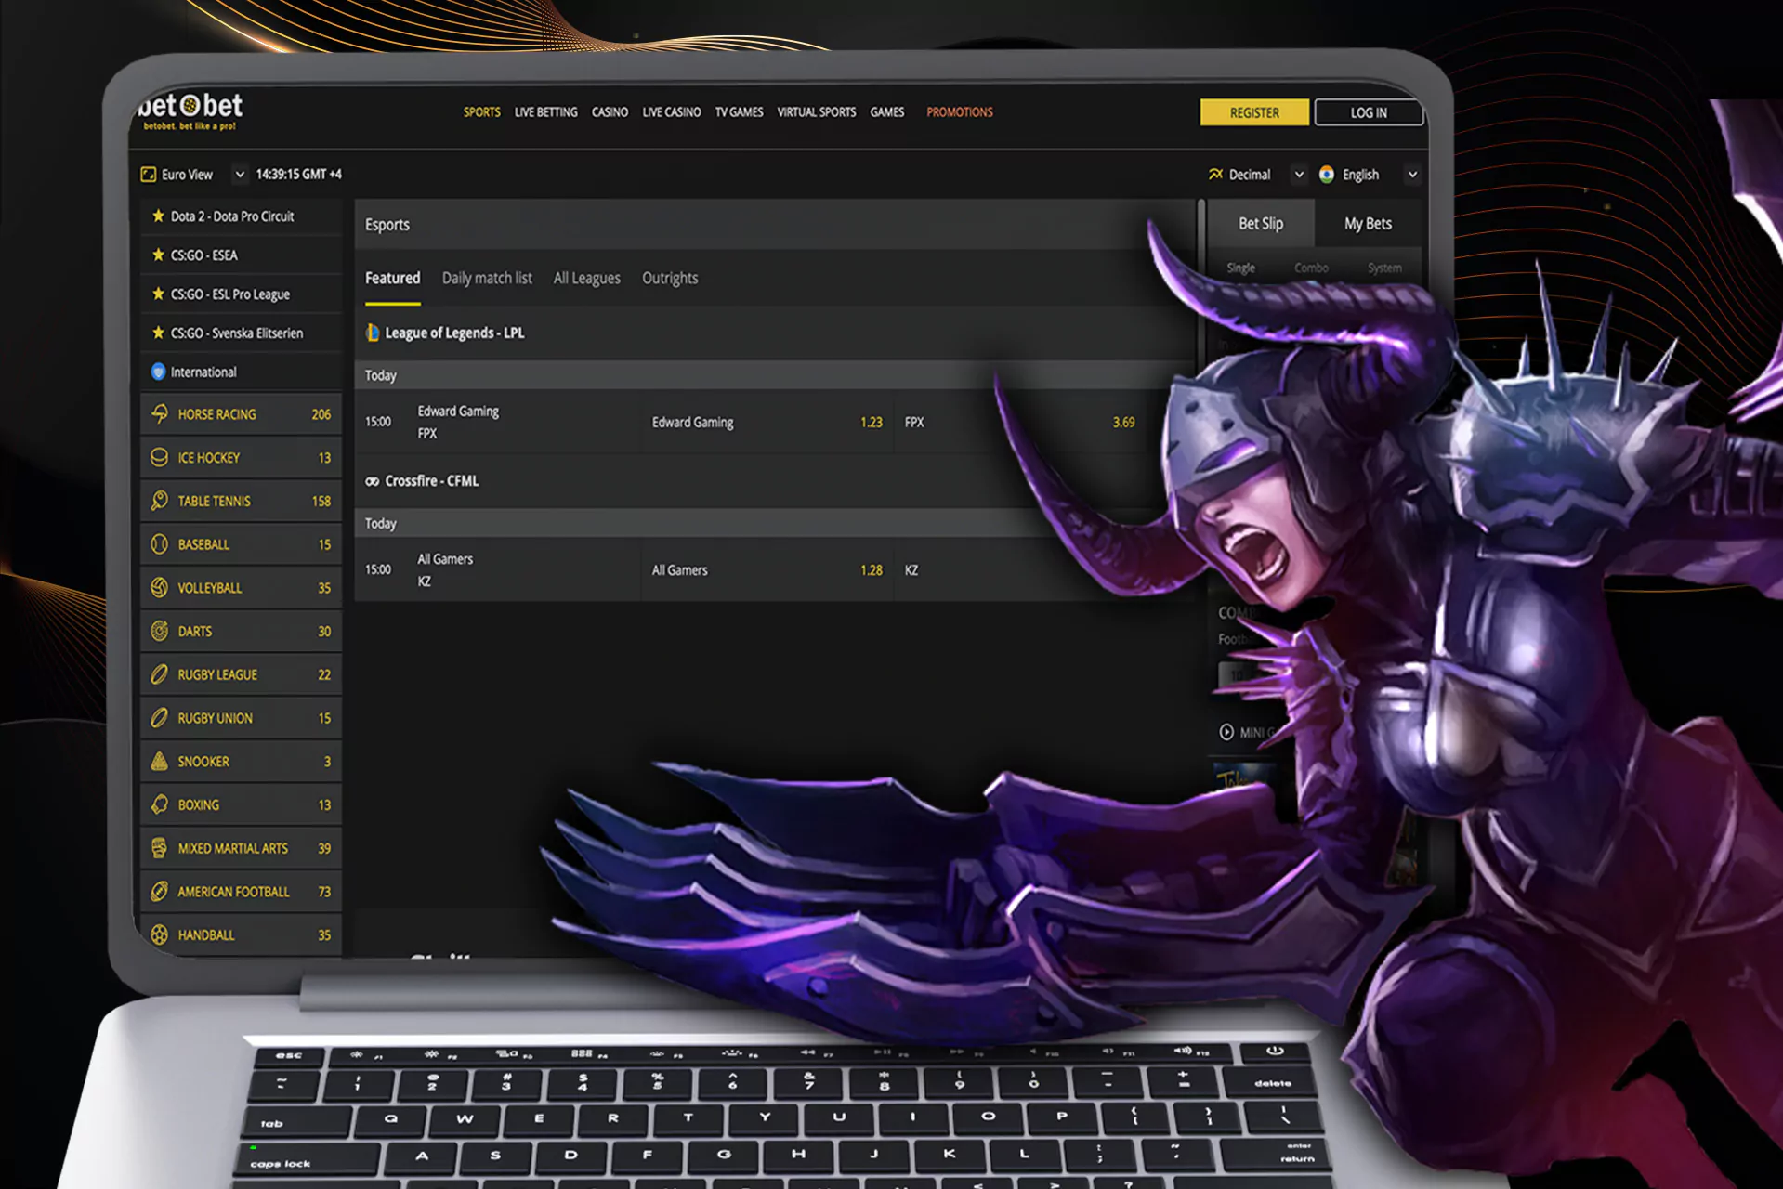The height and width of the screenshot is (1189, 1783).
Task: Select Combo bet type
Action: click(1311, 268)
